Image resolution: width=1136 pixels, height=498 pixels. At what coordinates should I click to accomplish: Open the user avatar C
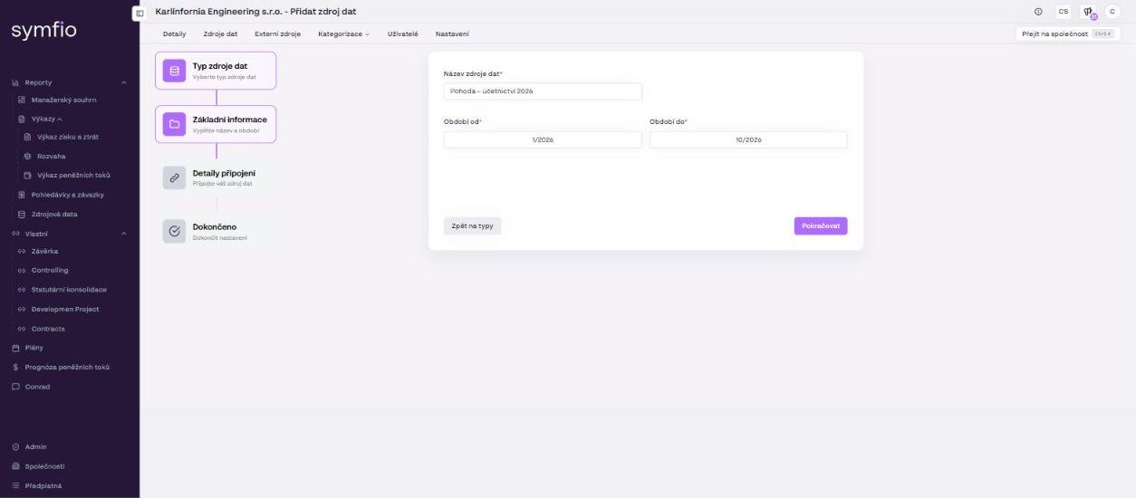pyautogui.click(x=1112, y=12)
